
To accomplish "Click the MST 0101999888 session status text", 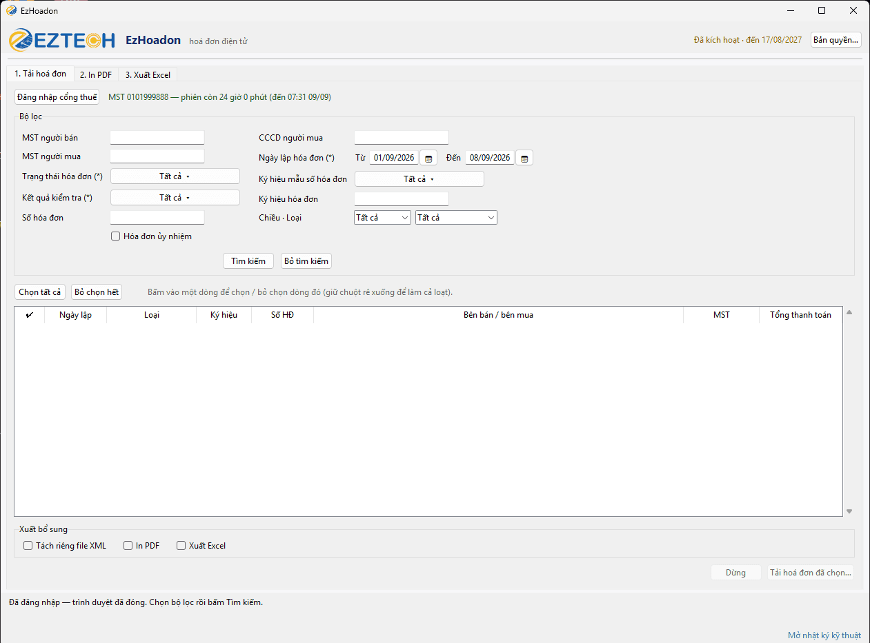I will [219, 97].
